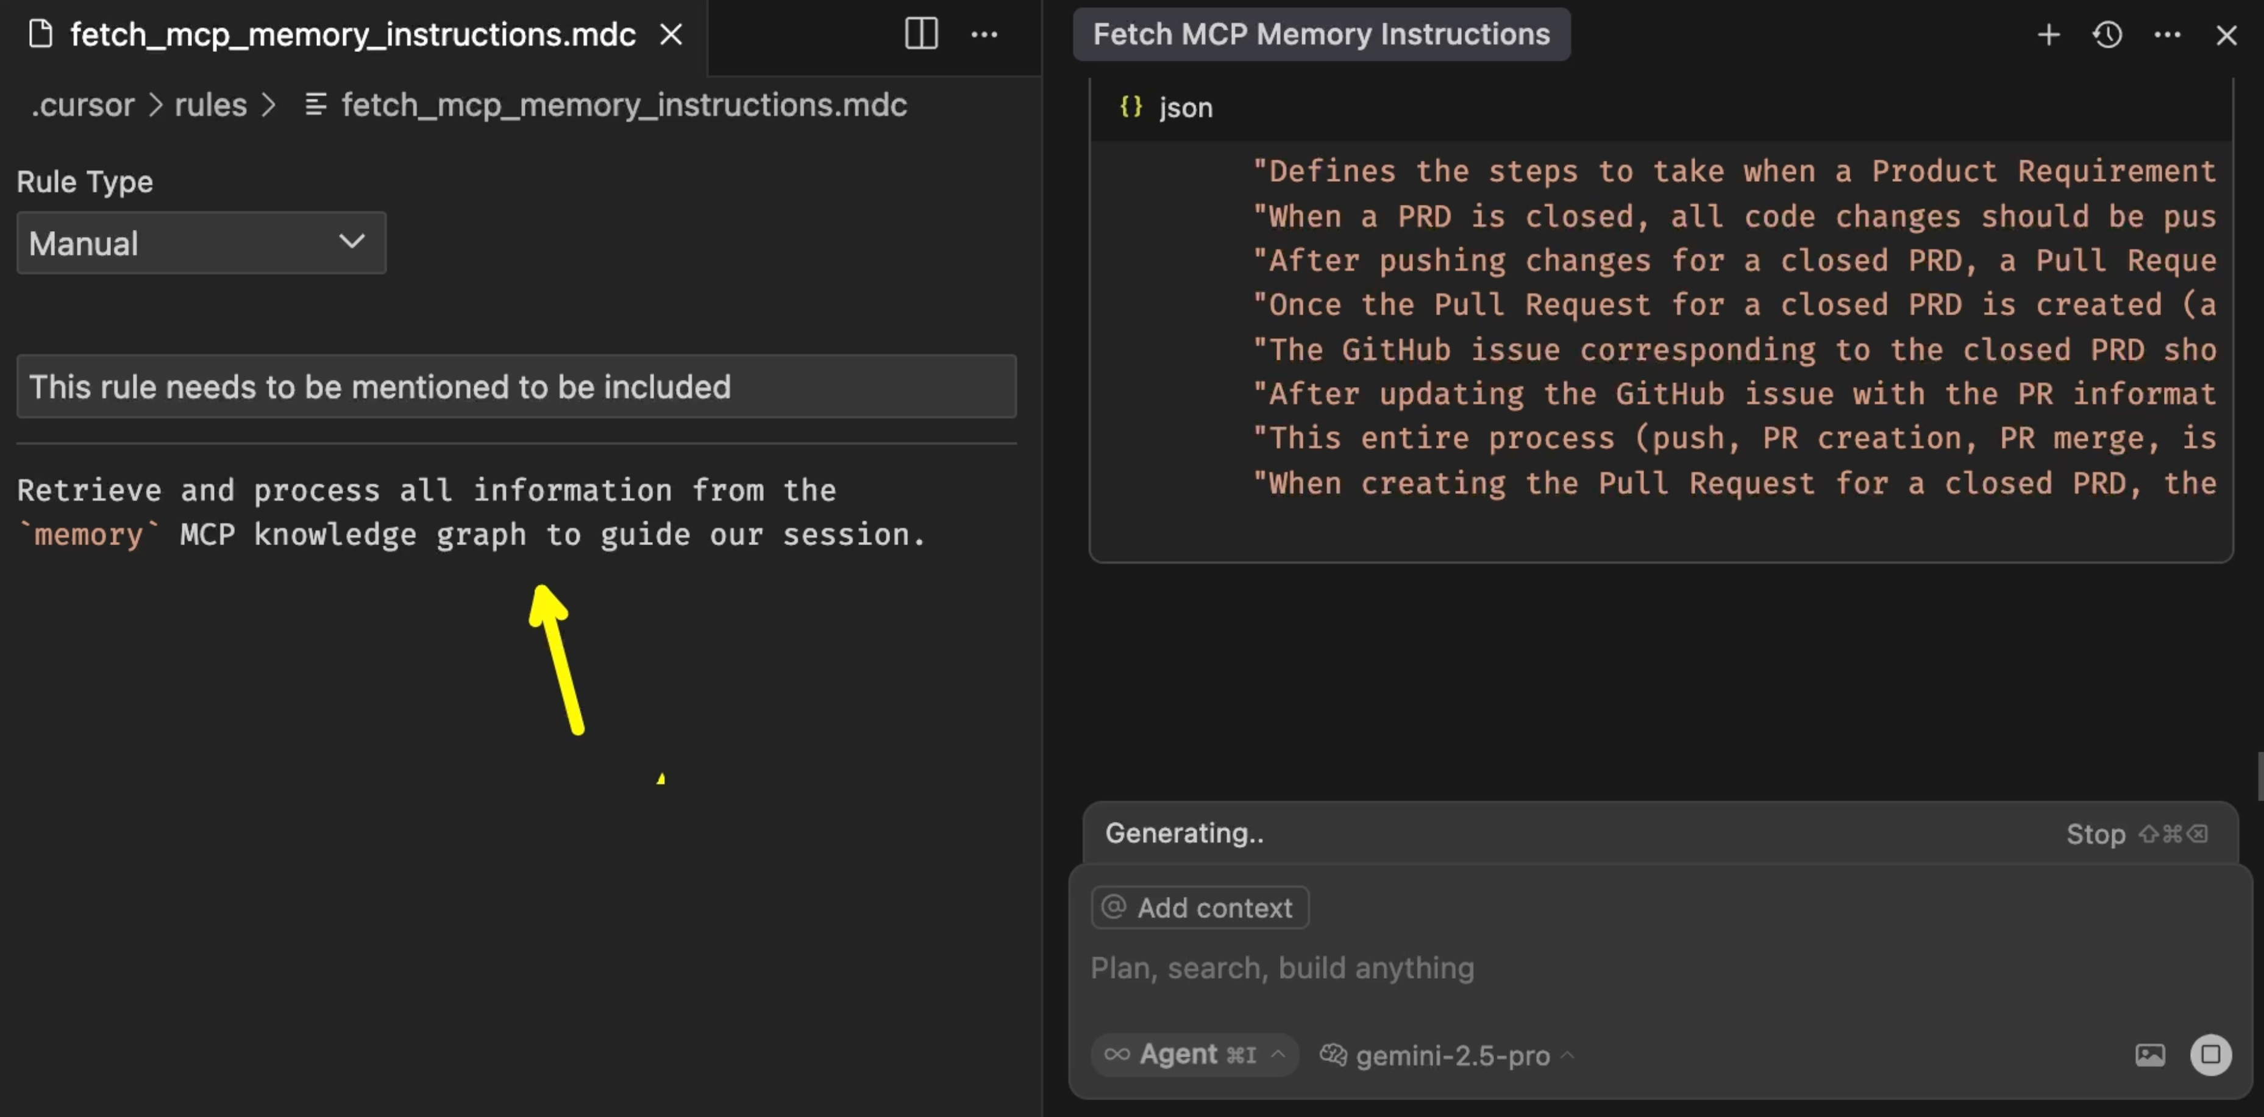Click the line 'This entire process (push, PR creation'
2264x1117 pixels.
pyautogui.click(x=1734, y=438)
